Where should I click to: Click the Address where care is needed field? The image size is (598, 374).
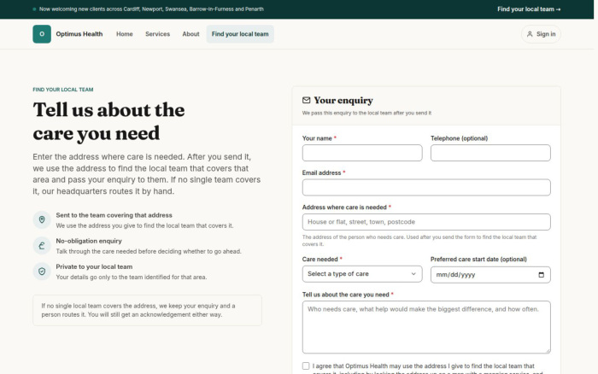pyautogui.click(x=426, y=222)
